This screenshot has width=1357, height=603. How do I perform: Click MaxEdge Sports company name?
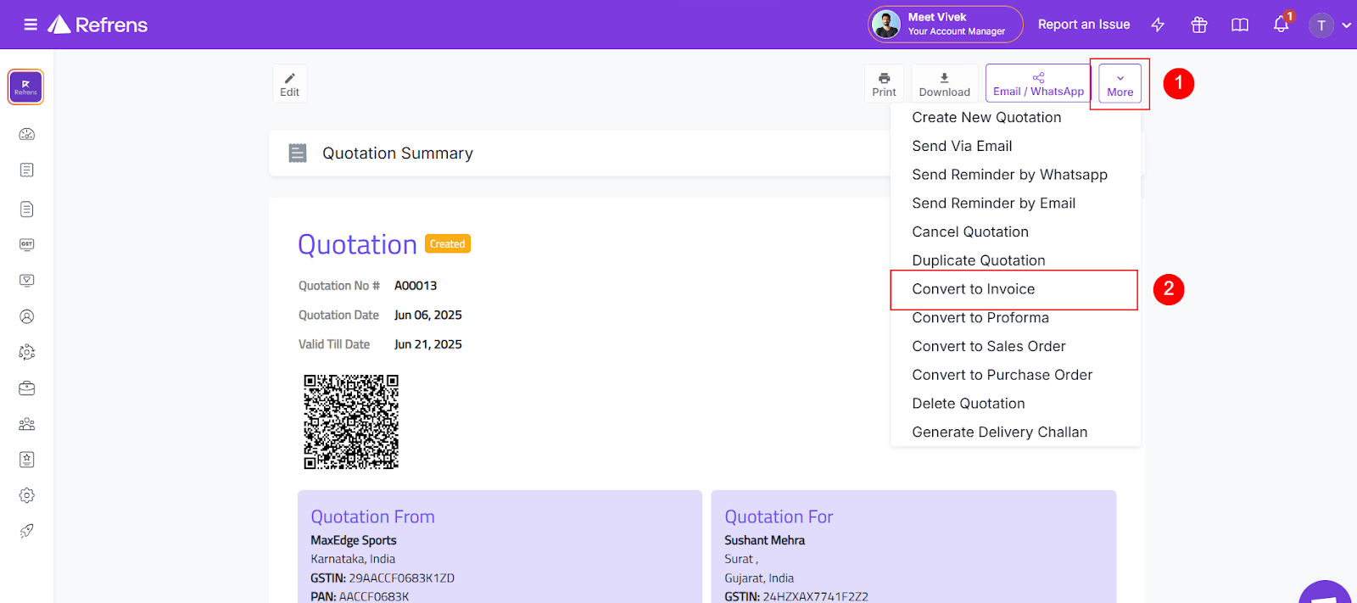click(354, 540)
